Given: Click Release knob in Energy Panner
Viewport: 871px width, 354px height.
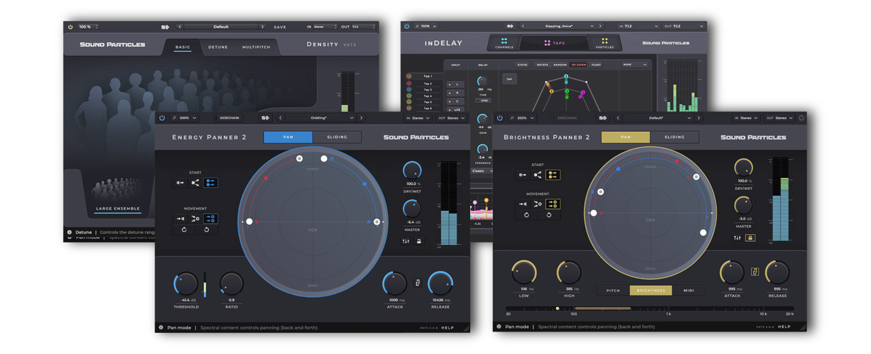Looking at the screenshot, I should (440, 284).
